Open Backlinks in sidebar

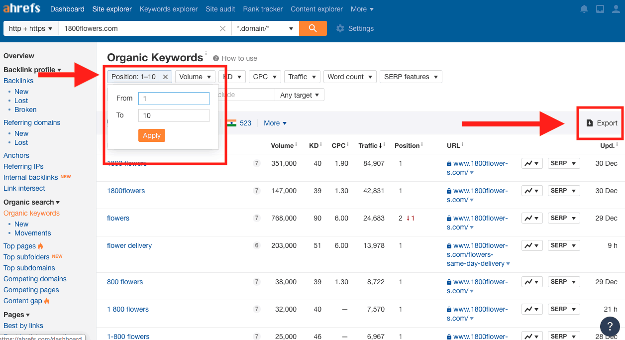click(18, 81)
